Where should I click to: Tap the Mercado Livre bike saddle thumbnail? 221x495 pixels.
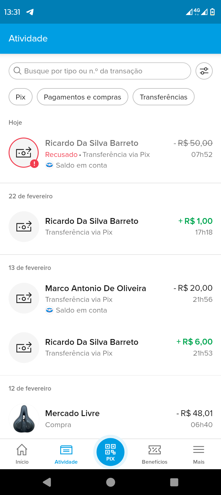point(24,419)
